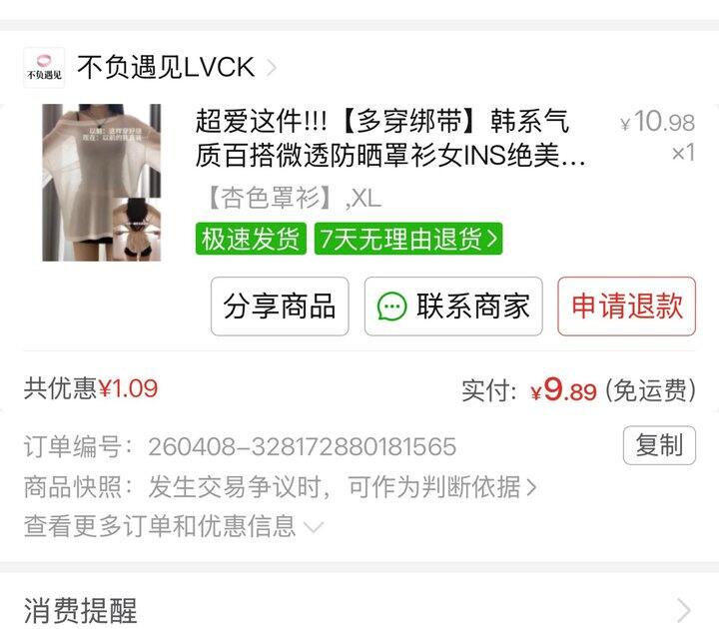This screenshot has width=719, height=629.
Task: Tap the chevron next to the store name
Action: pyautogui.click(x=272, y=68)
